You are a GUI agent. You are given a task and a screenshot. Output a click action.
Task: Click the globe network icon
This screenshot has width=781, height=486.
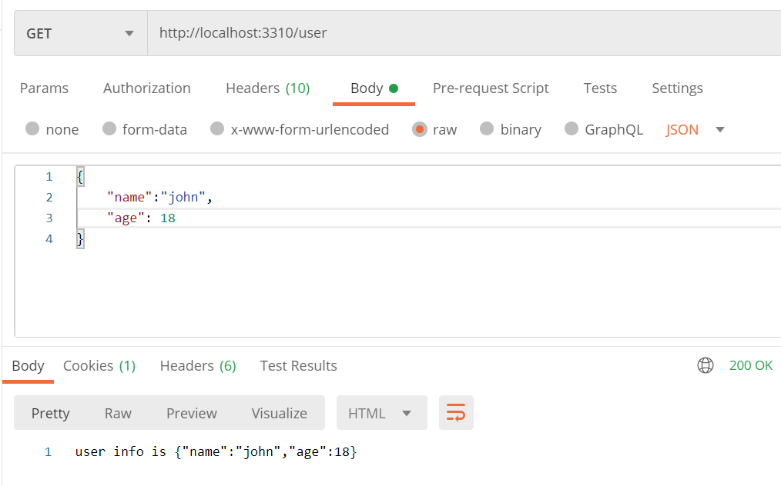pos(706,366)
